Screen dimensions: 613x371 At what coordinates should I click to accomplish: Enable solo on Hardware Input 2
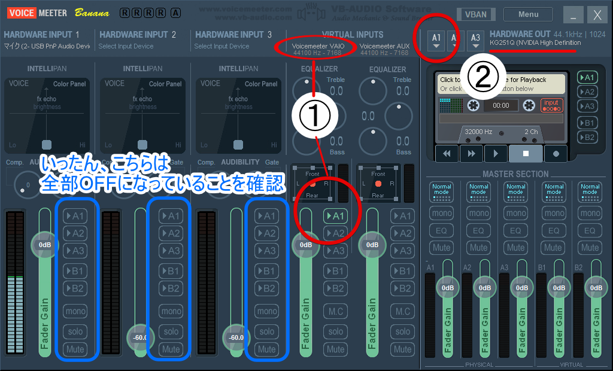(171, 330)
